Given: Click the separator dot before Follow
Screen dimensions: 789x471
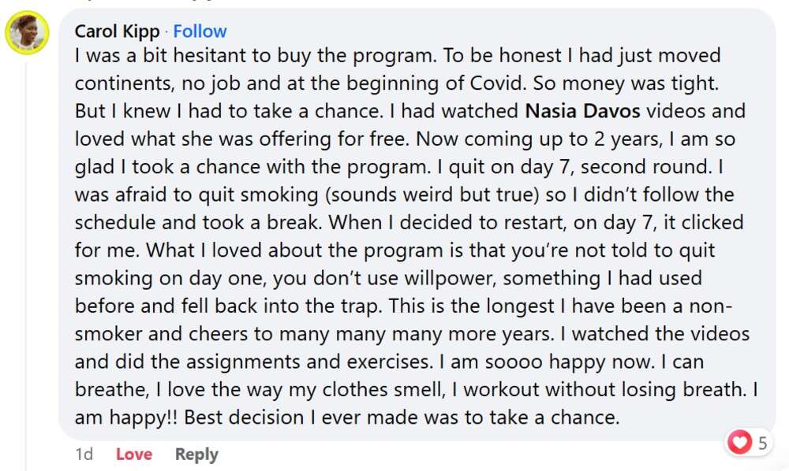Looking at the screenshot, I should coord(166,32).
